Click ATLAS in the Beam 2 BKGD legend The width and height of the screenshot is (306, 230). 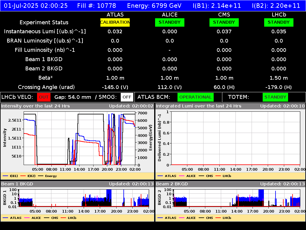tap(171, 218)
